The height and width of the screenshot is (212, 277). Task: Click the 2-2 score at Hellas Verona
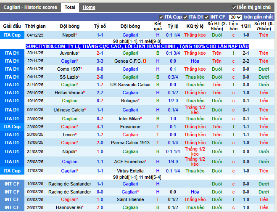click(100, 93)
